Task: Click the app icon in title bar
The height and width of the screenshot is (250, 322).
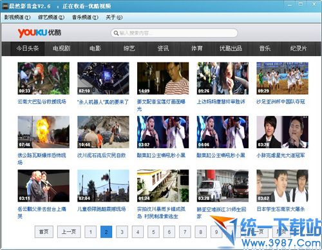Action: (5, 6)
